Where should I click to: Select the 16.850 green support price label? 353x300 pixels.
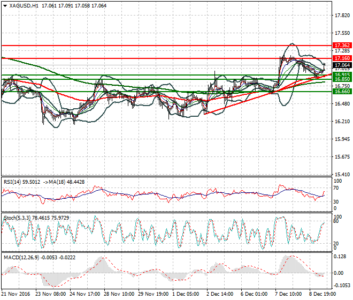pyautogui.click(x=342, y=79)
